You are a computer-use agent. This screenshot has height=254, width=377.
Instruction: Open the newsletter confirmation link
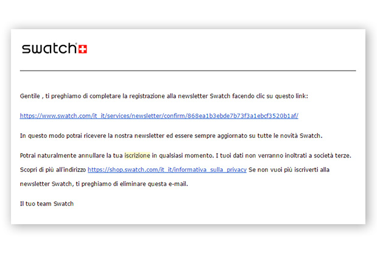(x=159, y=116)
